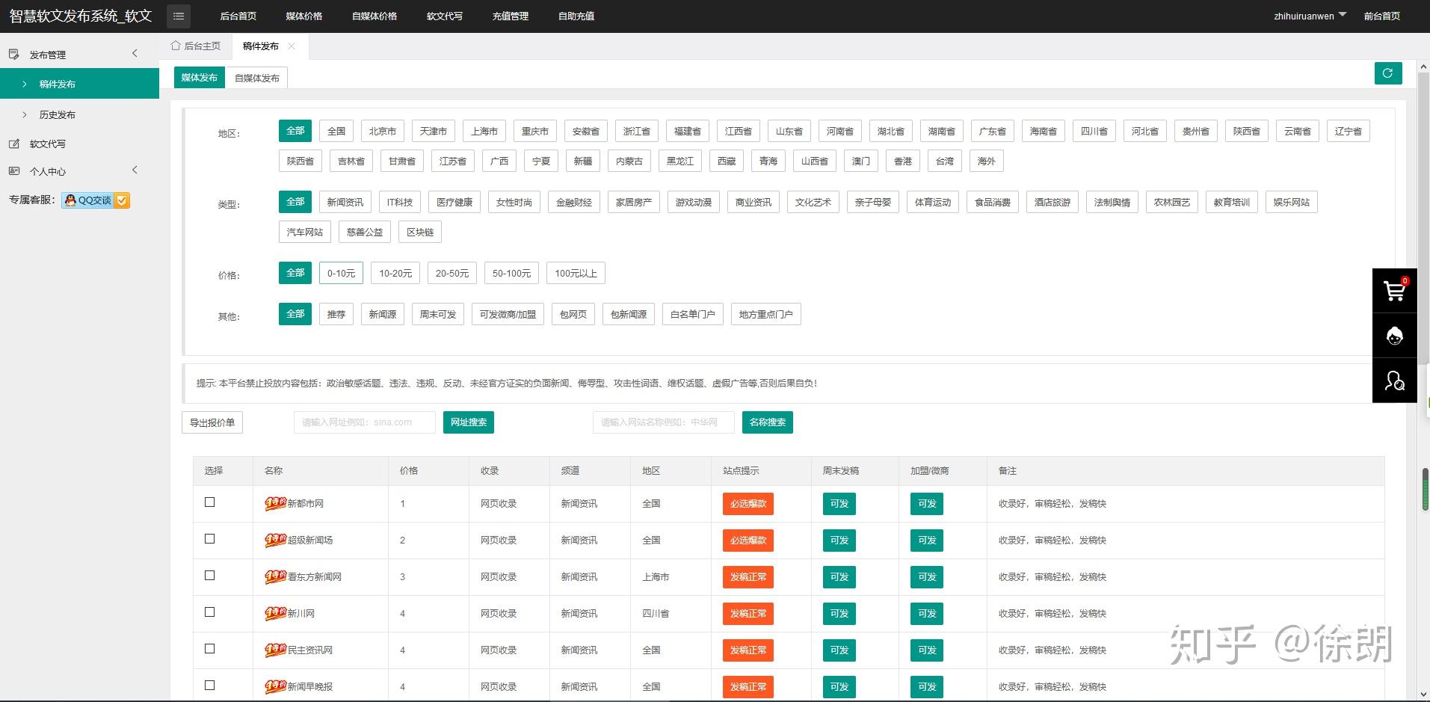Click the 个人中心 sidebar icon
Image resolution: width=1430 pixels, height=702 pixels.
[13, 171]
